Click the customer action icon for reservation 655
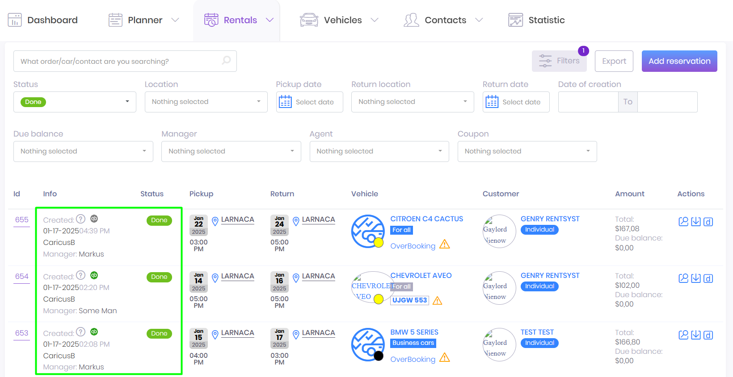The image size is (733, 377). pos(683,222)
